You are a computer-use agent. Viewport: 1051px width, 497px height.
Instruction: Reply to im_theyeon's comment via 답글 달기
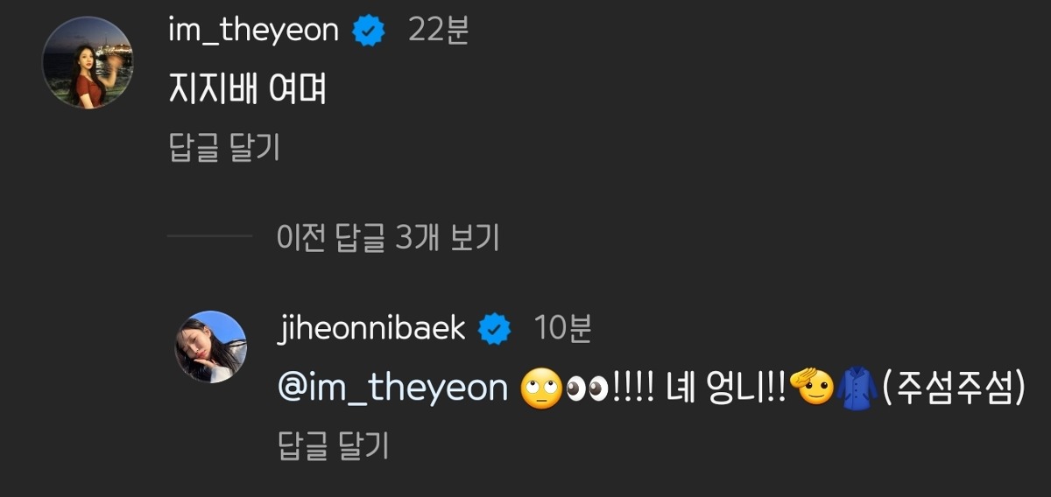pos(224,147)
